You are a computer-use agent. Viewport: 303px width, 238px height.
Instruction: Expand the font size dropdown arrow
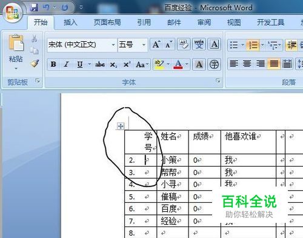pyautogui.click(x=144, y=45)
